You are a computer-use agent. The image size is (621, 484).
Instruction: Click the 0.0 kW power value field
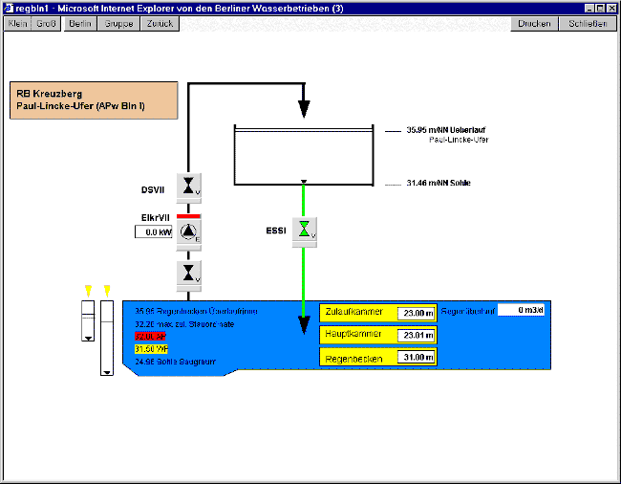pos(154,231)
